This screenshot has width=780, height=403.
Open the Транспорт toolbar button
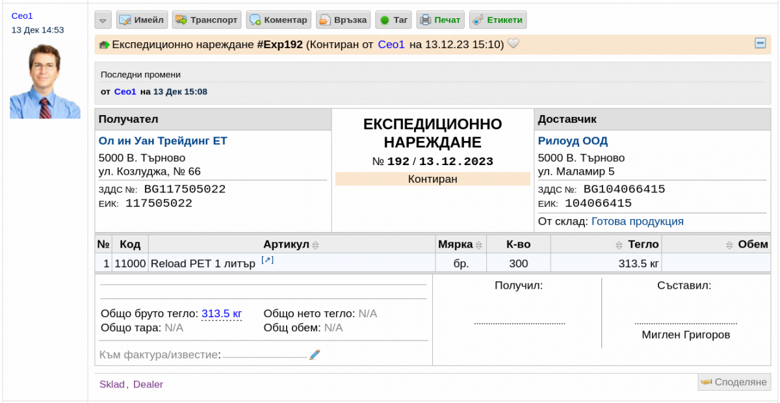click(207, 20)
